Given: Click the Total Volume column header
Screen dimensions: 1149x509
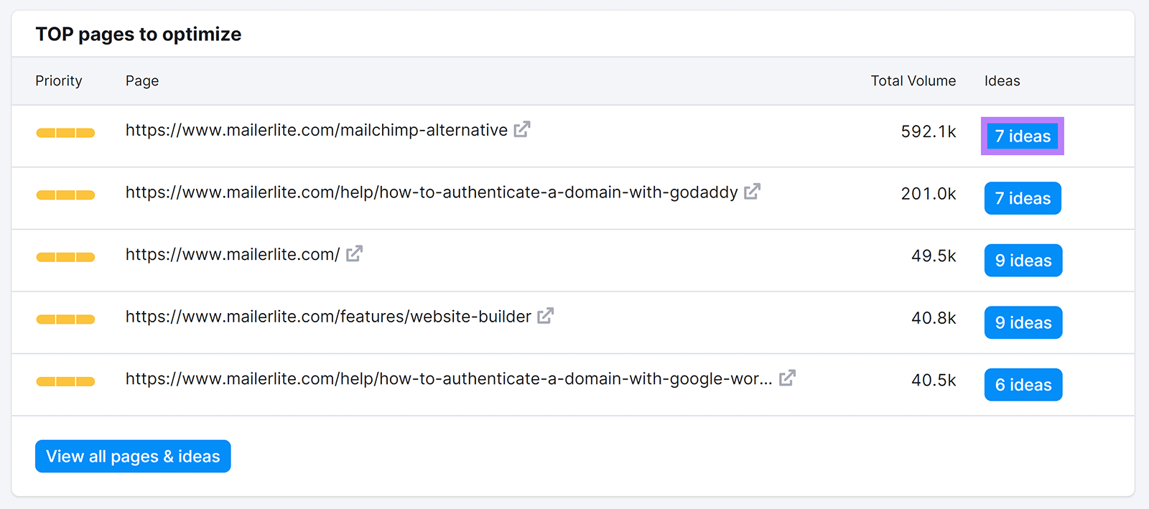Looking at the screenshot, I should pos(913,81).
